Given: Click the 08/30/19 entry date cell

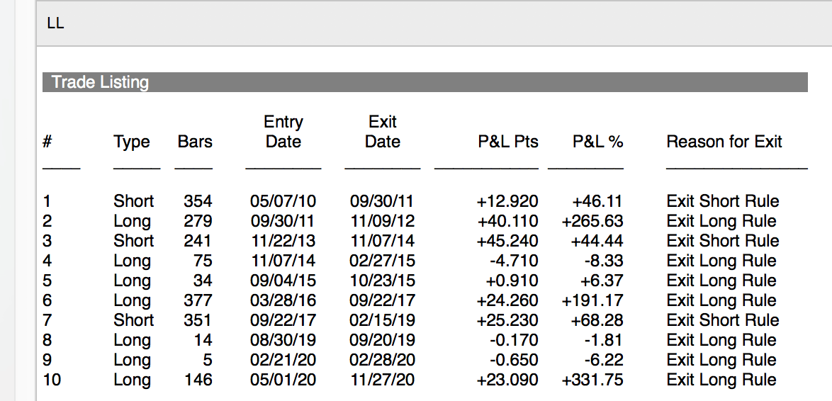Looking at the screenshot, I should (283, 340).
